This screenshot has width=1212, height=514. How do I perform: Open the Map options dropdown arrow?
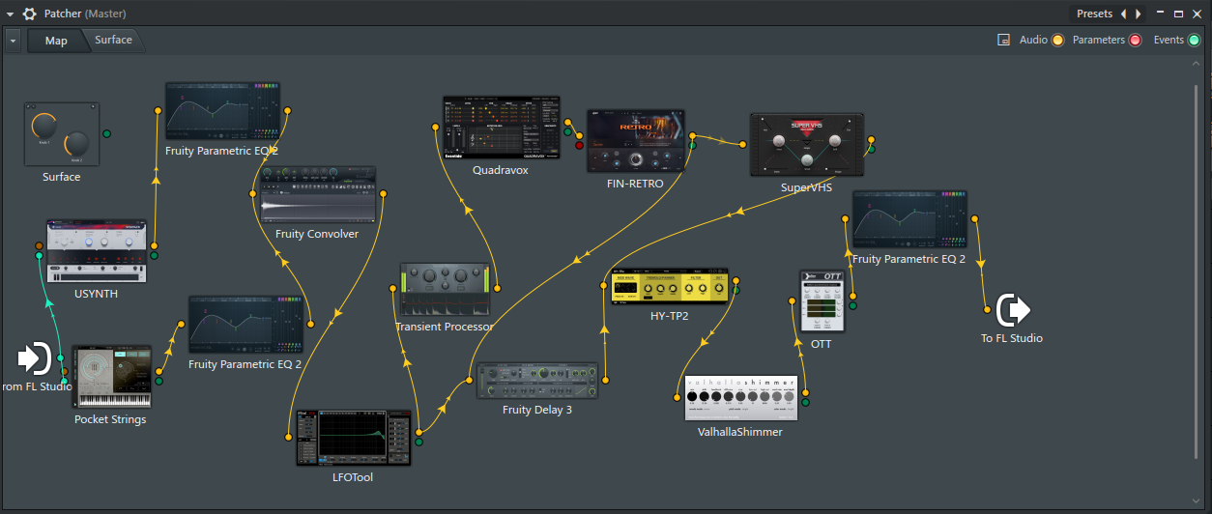coord(13,41)
